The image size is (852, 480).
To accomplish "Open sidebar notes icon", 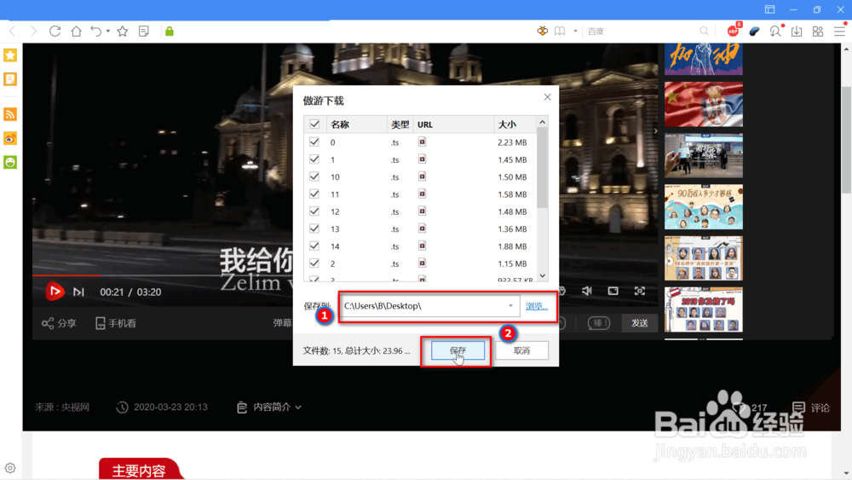I will point(10,79).
